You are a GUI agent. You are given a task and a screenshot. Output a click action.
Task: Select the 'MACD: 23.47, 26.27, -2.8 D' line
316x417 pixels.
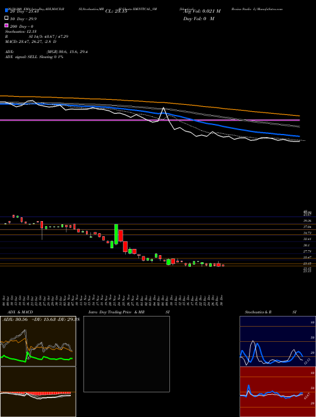pos(30,42)
